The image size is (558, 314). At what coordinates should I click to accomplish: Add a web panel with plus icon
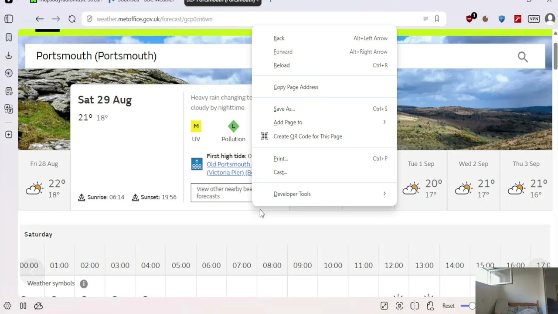(x=9, y=135)
